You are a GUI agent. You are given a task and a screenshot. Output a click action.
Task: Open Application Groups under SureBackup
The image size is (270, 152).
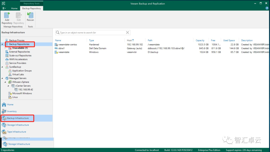click(22, 70)
